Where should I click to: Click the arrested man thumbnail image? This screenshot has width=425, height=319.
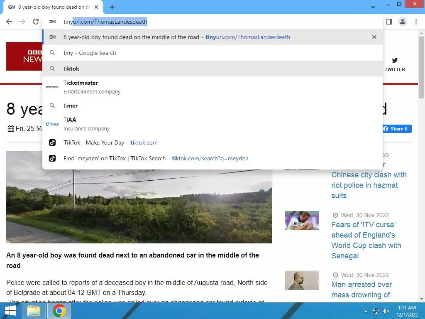[301, 280]
